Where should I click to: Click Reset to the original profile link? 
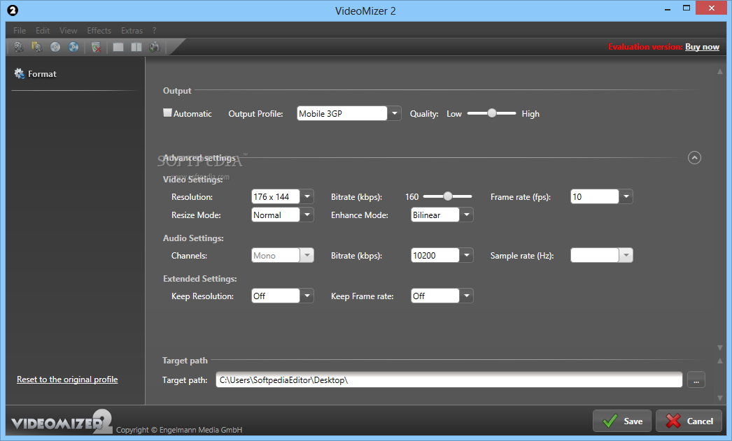(x=67, y=379)
